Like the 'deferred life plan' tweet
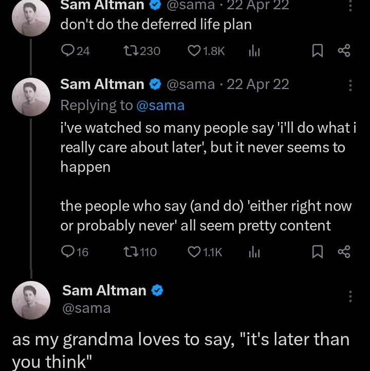 pyautogui.click(x=194, y=50)
